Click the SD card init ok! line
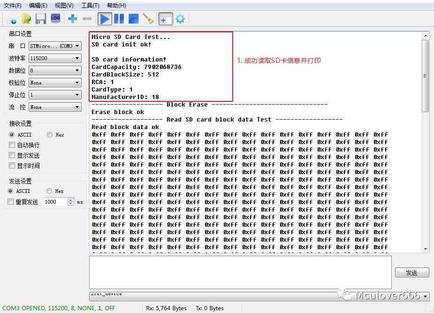 (x=122, y=44)
